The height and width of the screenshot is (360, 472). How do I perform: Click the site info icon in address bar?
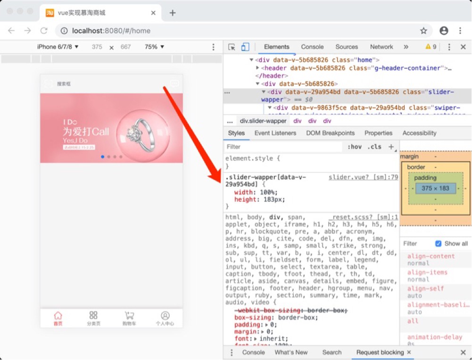click(x=64, y=31)
